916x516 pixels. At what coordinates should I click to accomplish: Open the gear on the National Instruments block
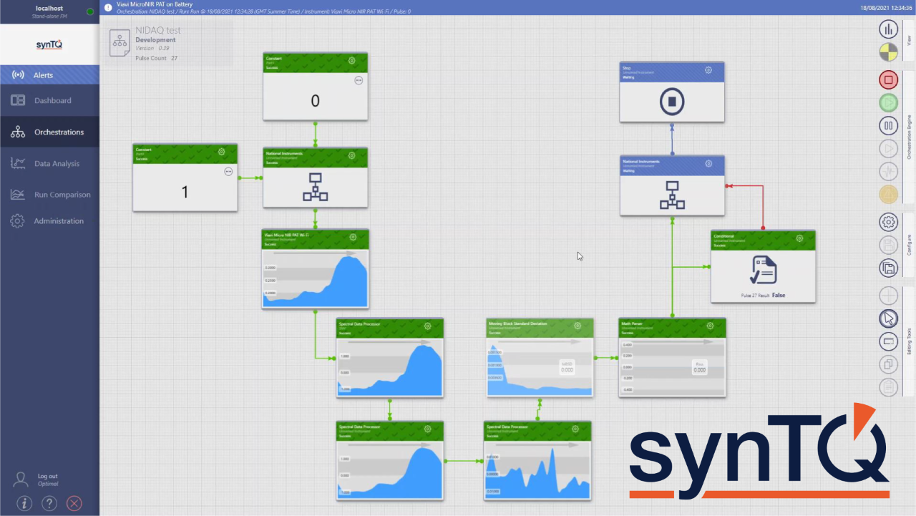click(351, 155)
